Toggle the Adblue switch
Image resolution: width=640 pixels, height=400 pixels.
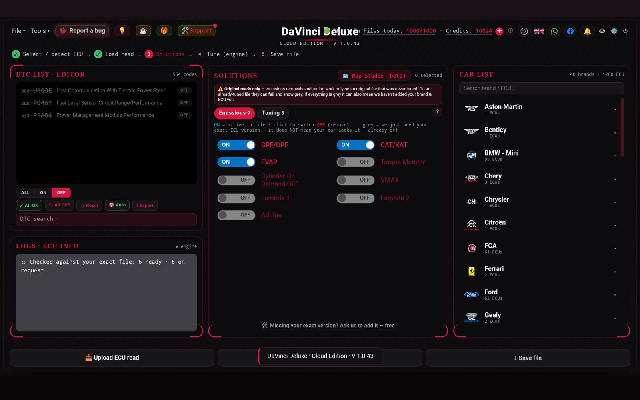236,215
